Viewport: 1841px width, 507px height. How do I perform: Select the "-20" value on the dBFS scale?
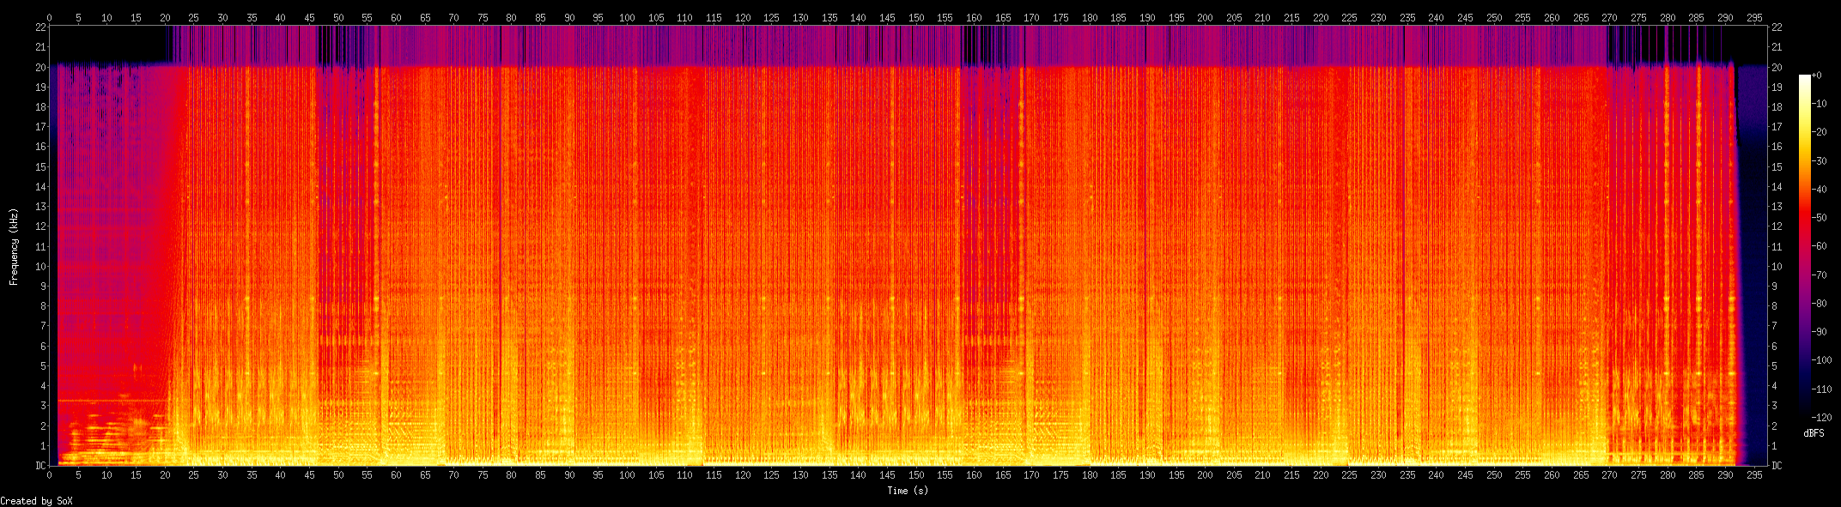pyautogui.click(x=1819, y=132)
